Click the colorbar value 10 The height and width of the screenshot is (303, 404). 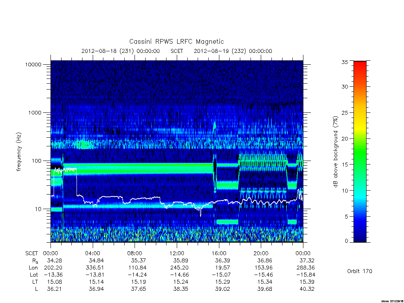pyautogui.click(x=345, y=191)
